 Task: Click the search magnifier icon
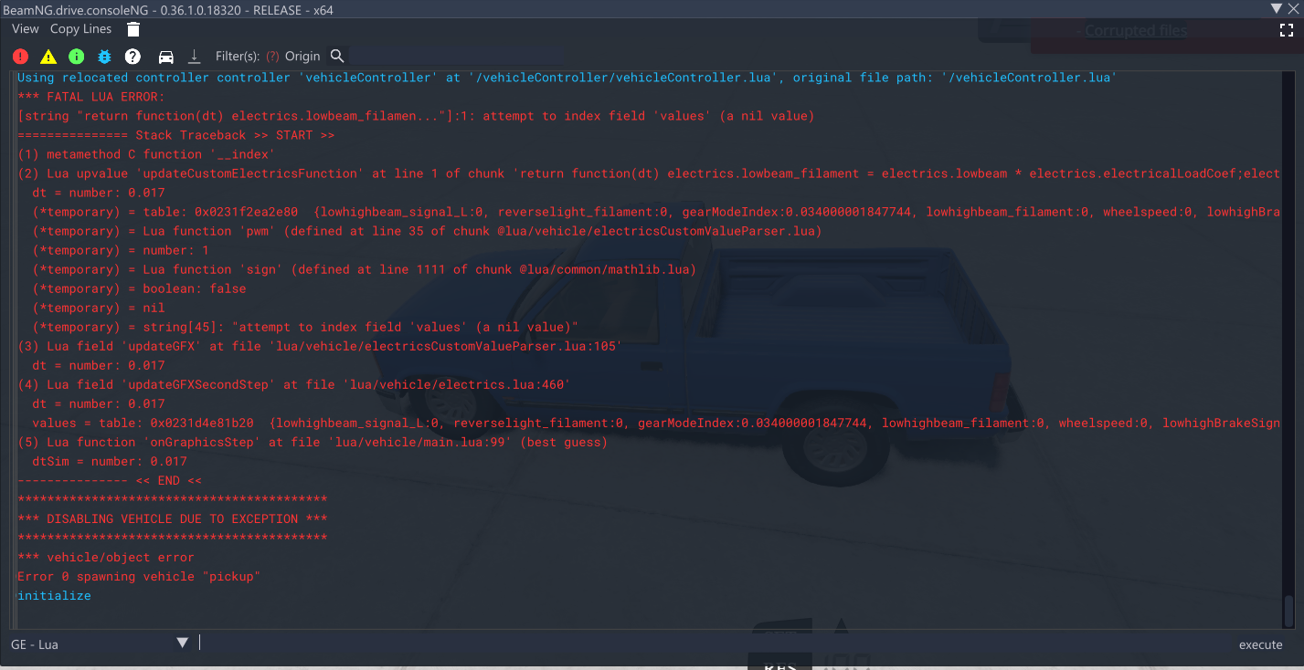point(337,56)
